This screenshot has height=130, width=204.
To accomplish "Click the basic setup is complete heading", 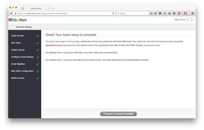I will pos(71,35).
